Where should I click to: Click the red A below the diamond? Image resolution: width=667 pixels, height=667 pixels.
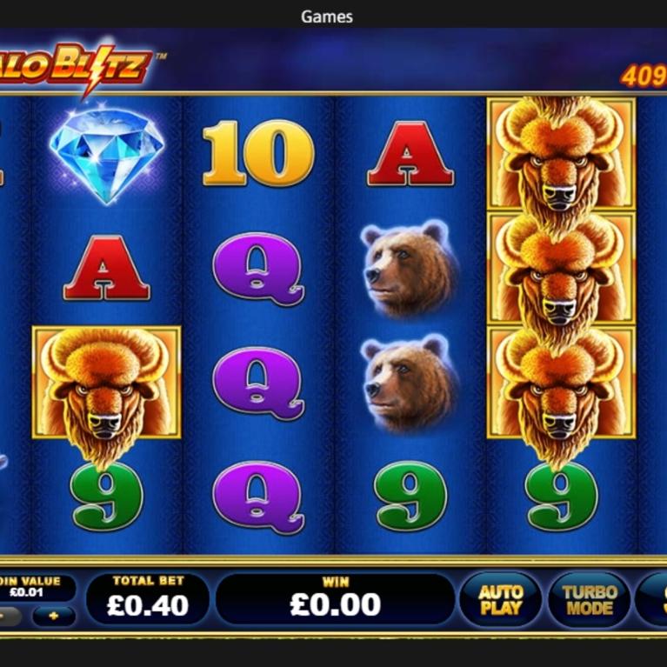pyautogui.click(x=106, y=268)
